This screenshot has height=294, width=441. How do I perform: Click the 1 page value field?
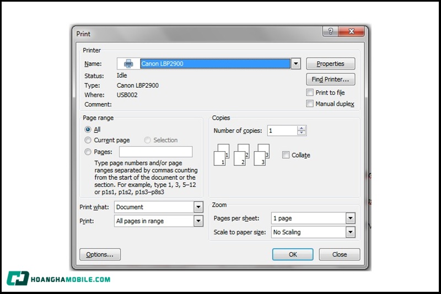tap(309, 218)
